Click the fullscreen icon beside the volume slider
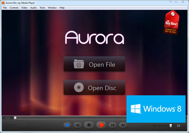Viewport: 189px width, 133px height. [x=178, y=126]
